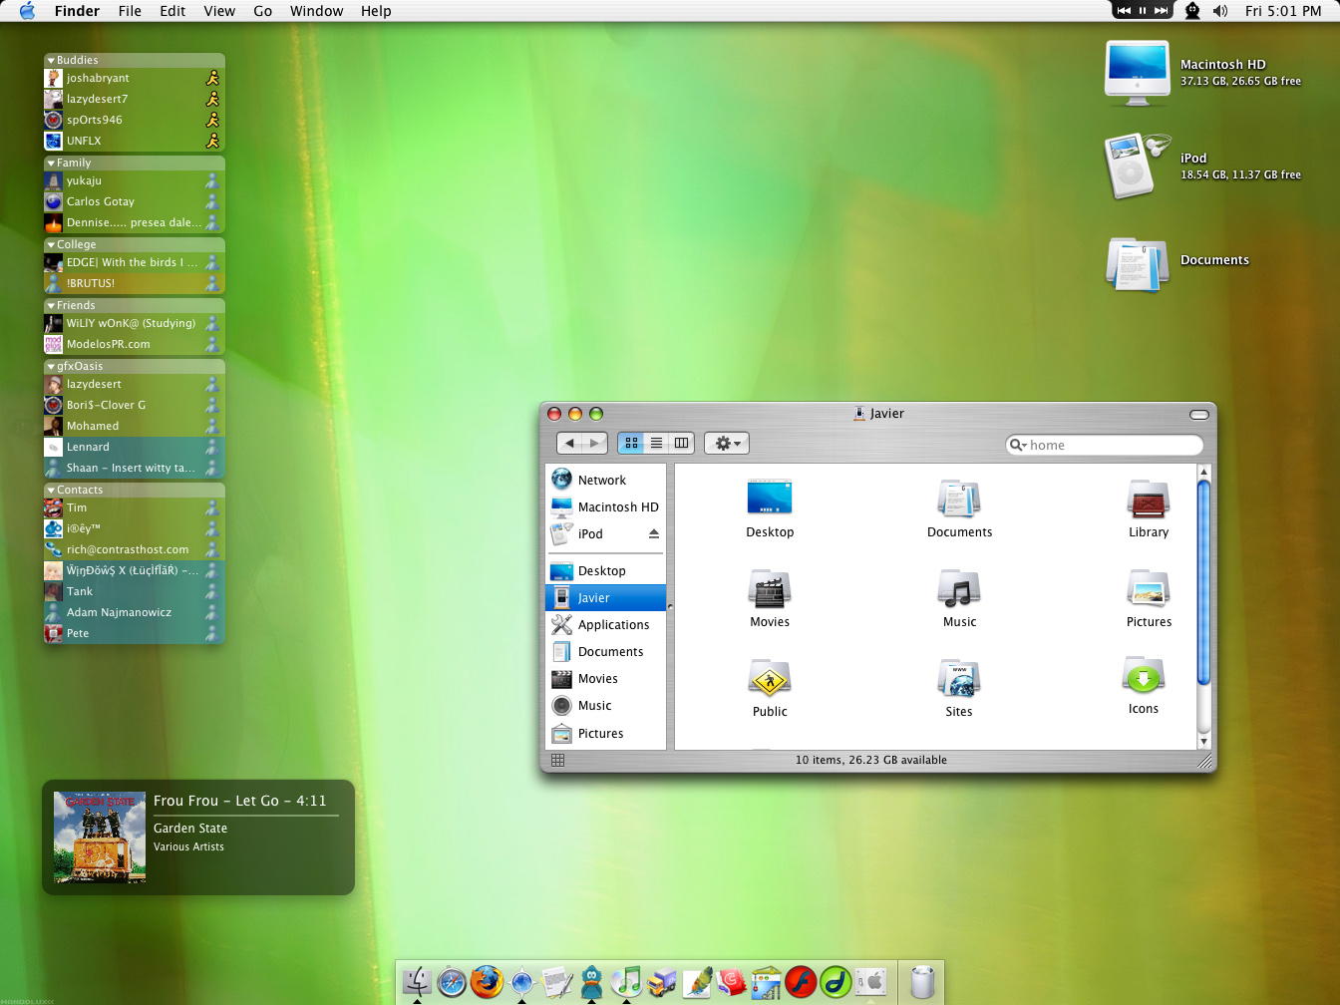Skip to previous track in menu bar
The width and height of the screenshot is (1340, 1005).
(x=1125, y=10)
